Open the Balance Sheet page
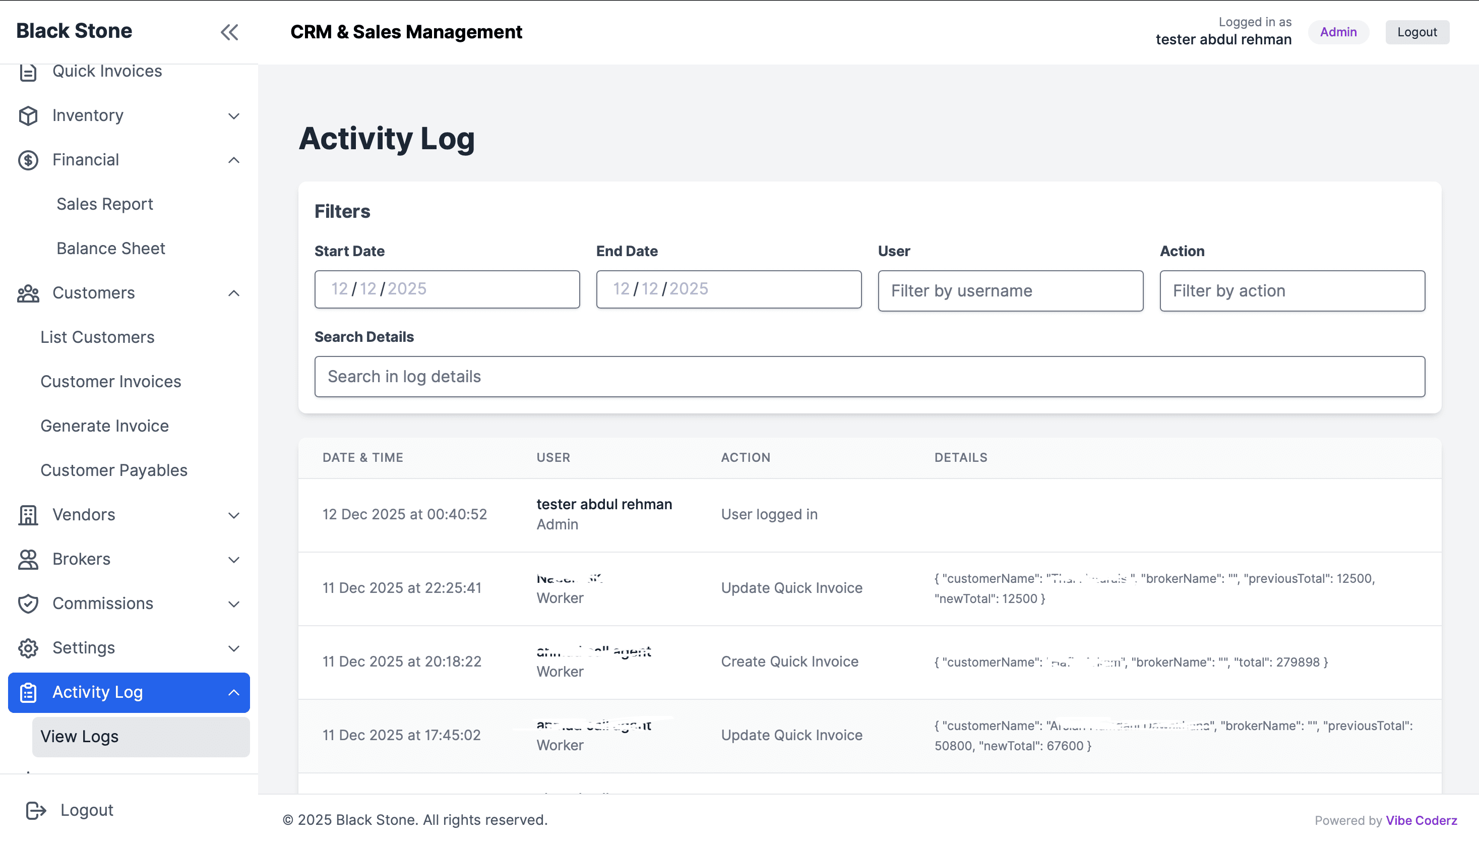 [110, 249]
